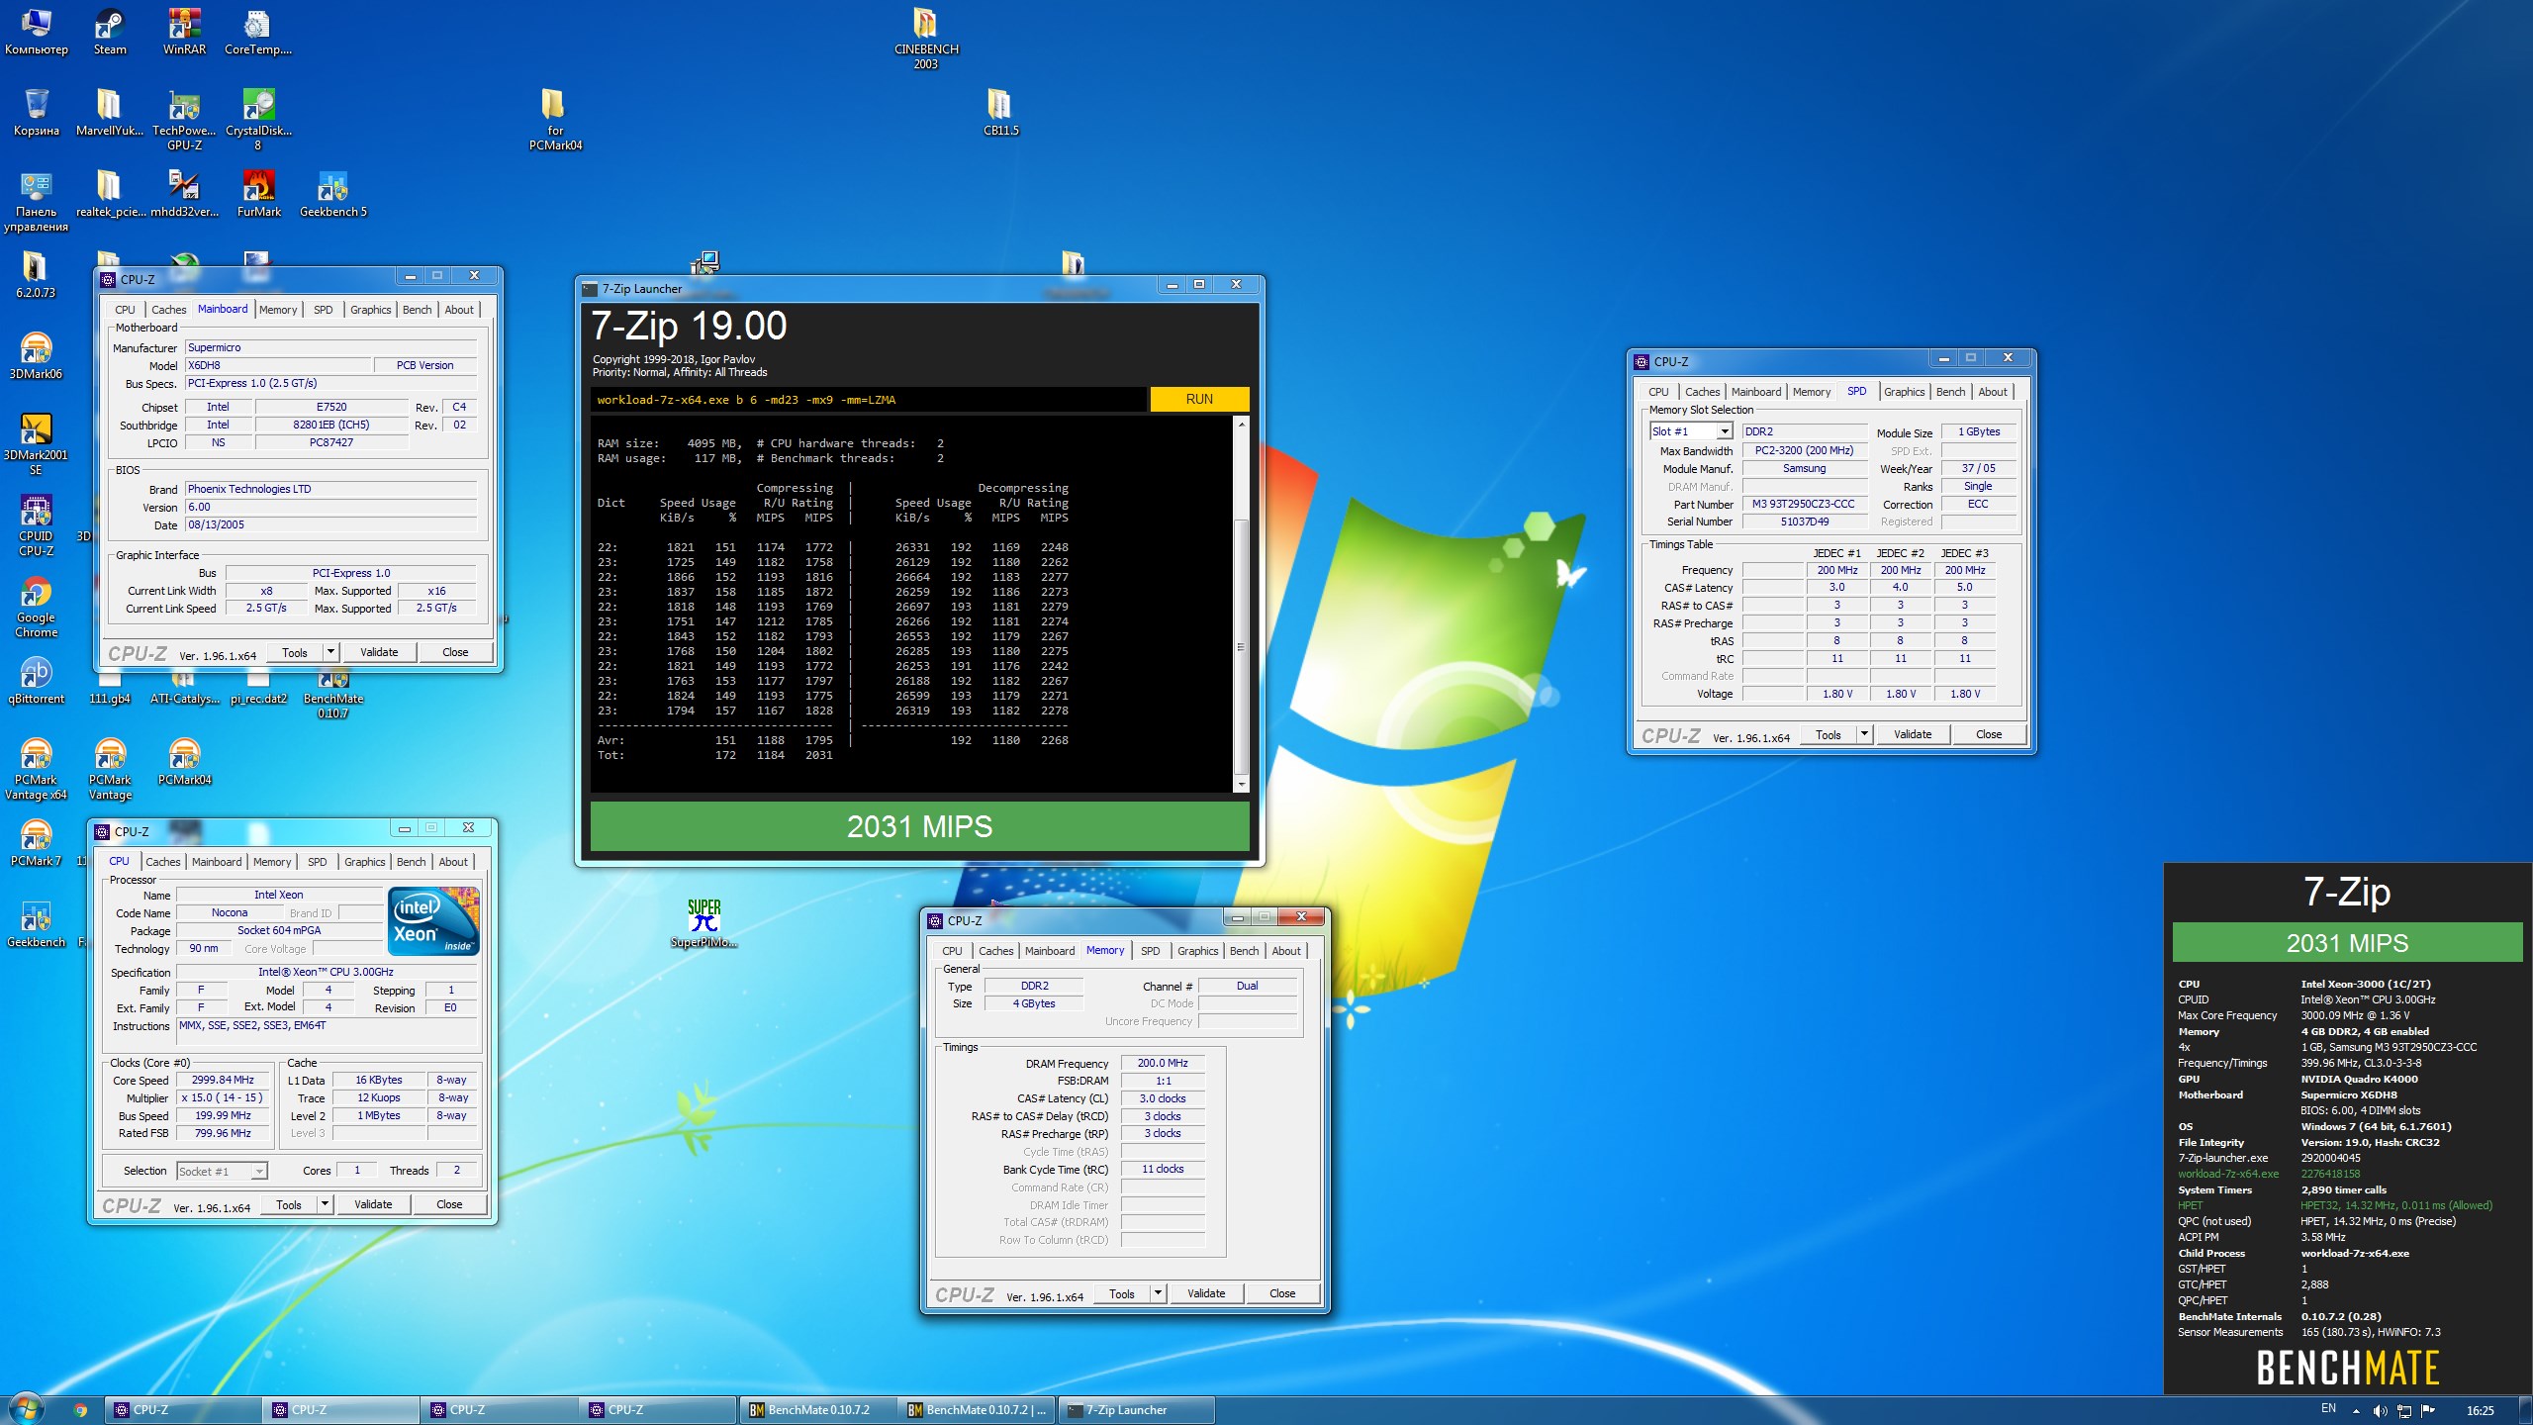Image resolution: width=2533 pixels, height=1425 pixels.
Task: Open the Recycle Bin (Корзина) icon
Action: coord(37,112)
